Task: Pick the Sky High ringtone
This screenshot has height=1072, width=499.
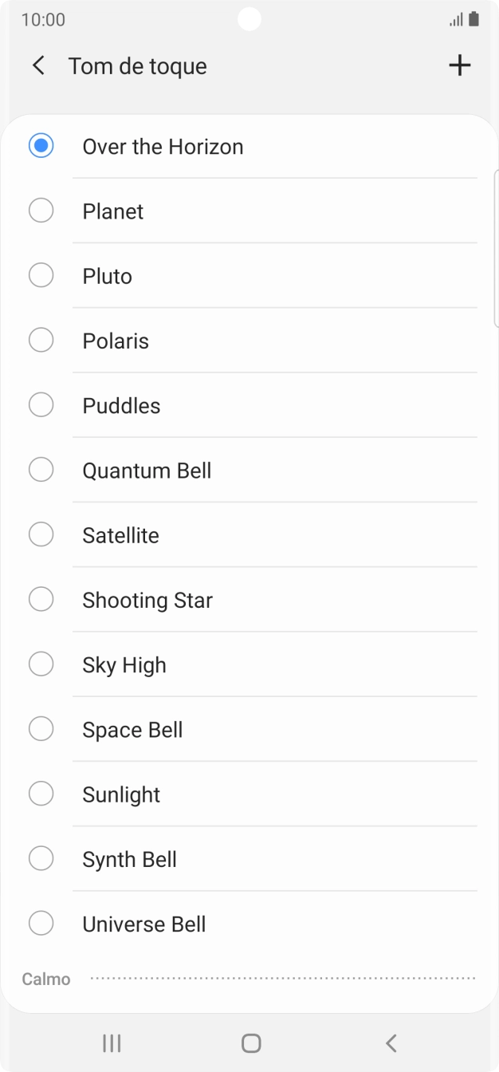Action: (x=41, y=664)
